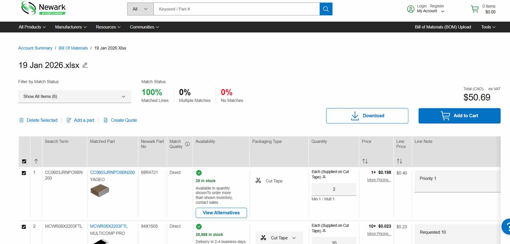Open the All category search dropdown
The width and height of the screenshot is (510, 244).
(x=140, y=9)
